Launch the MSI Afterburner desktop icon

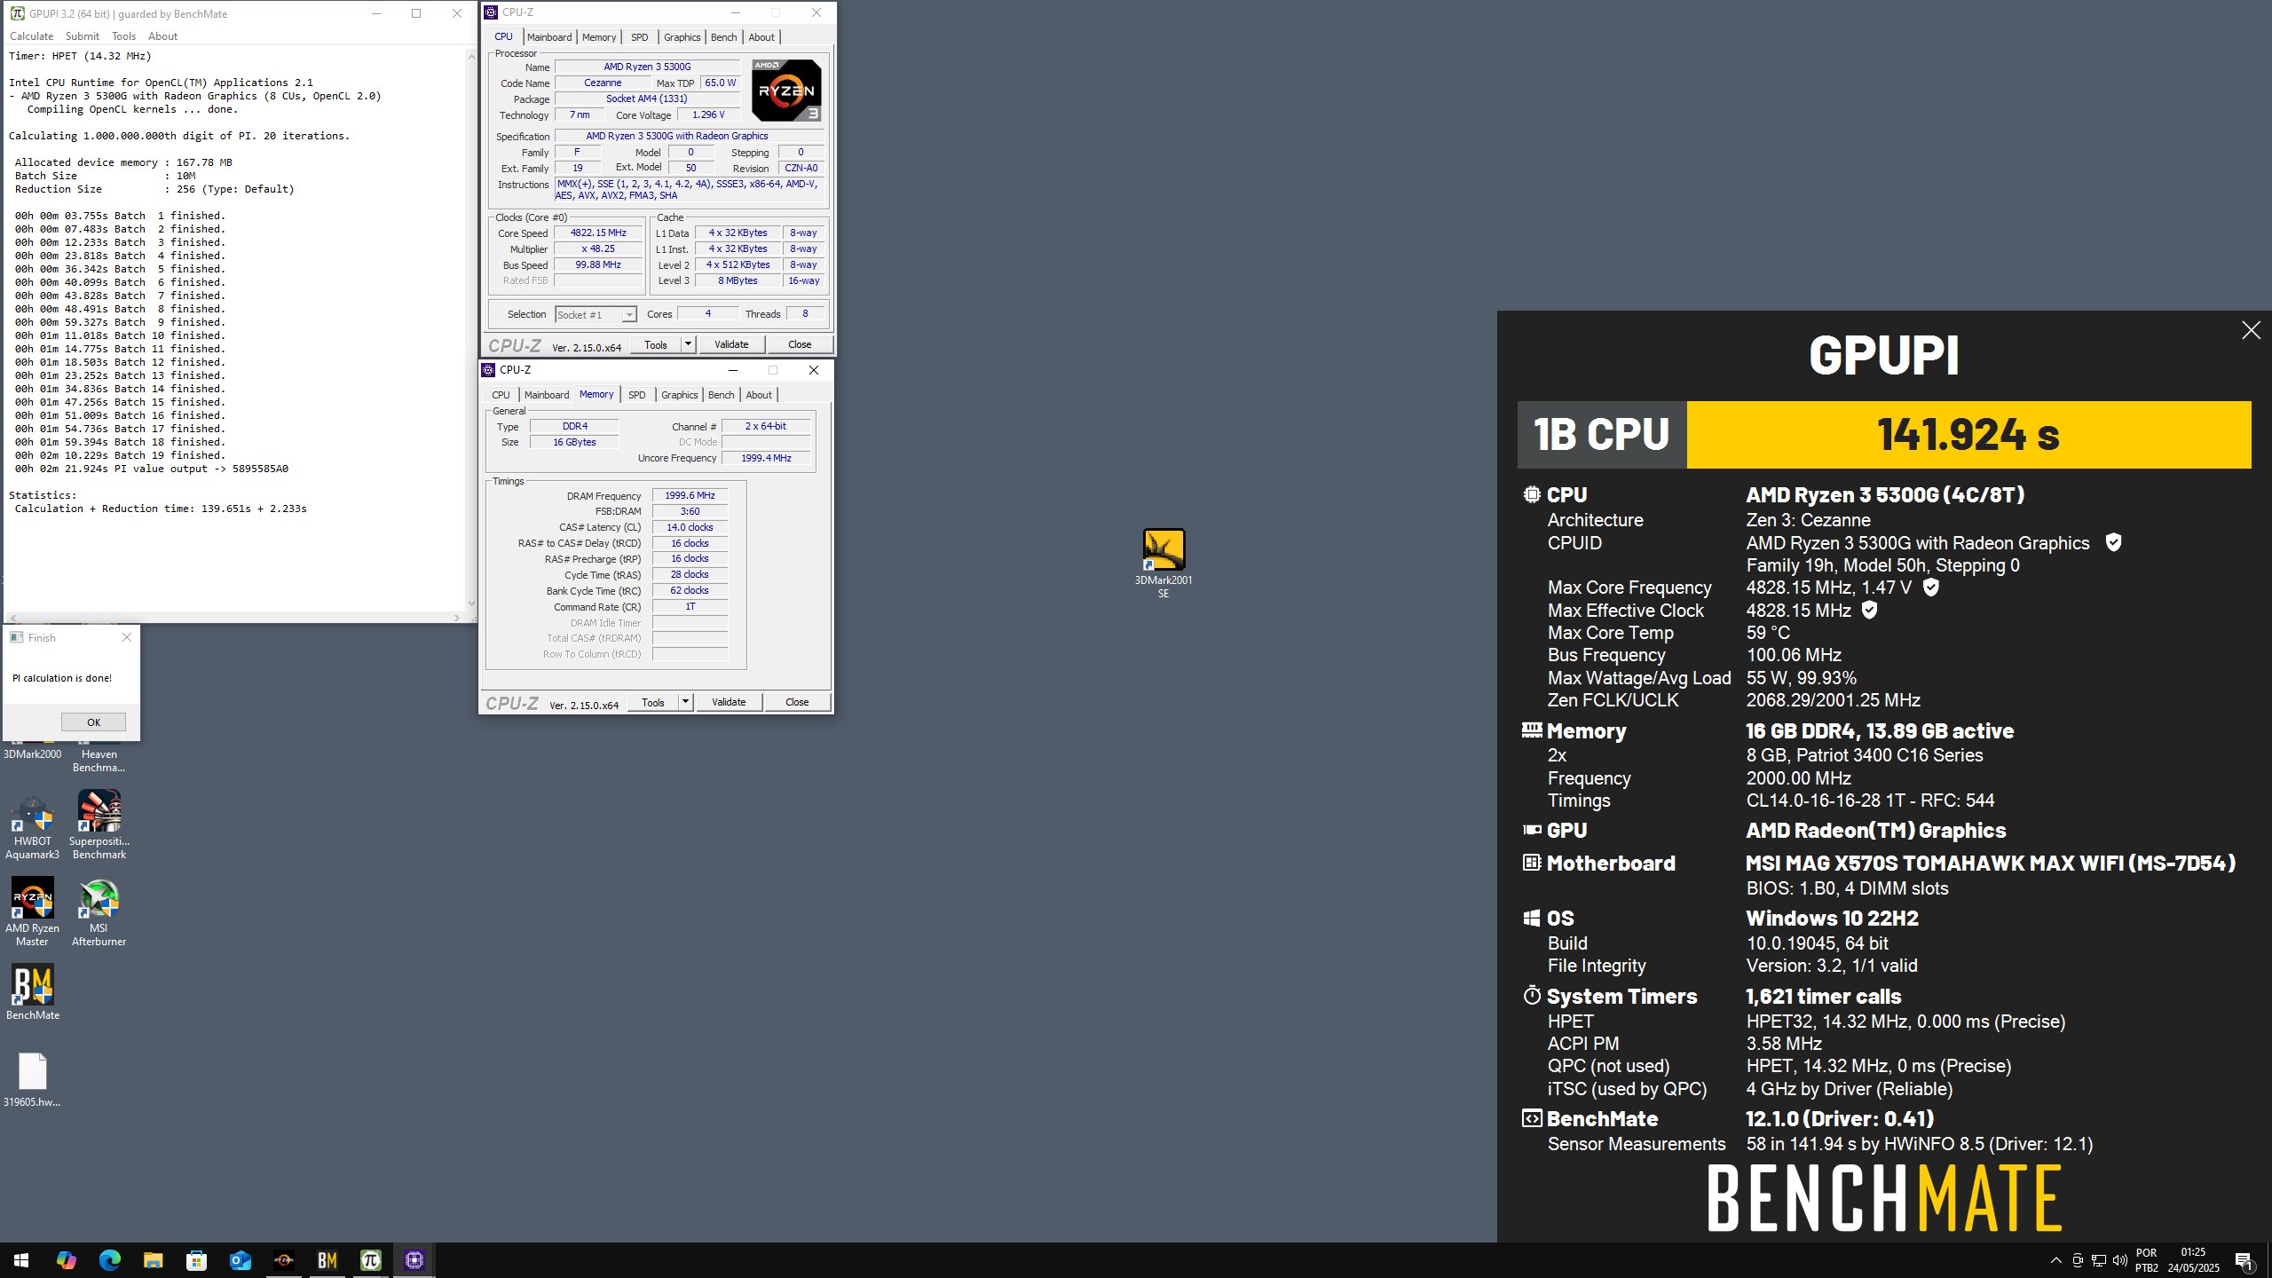coord(99,911)
